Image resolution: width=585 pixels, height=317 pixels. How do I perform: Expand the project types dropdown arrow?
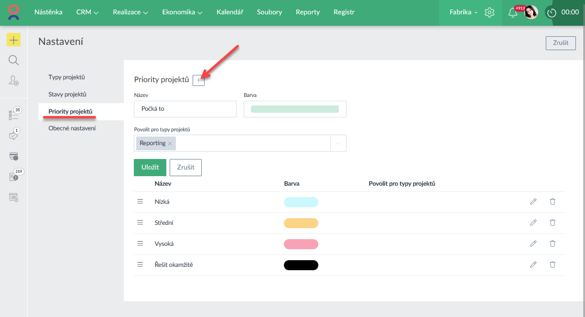pos(338,143)
